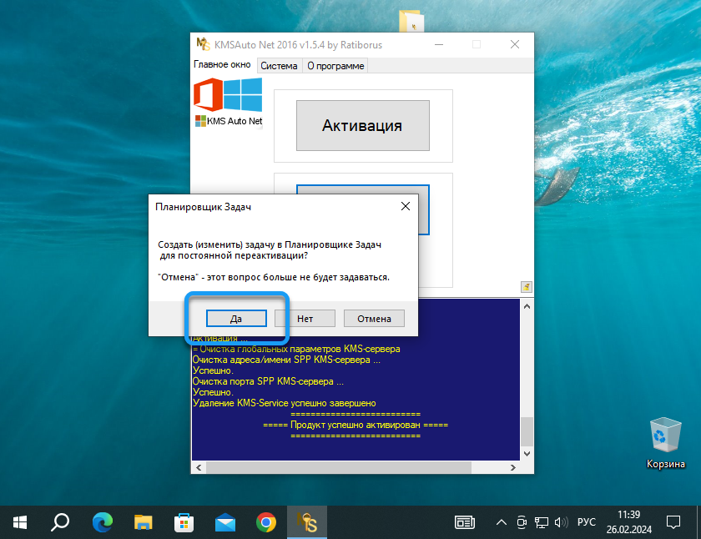
Task: Close the Планировщик Задач dialog
Action: (x=406, y=206)
